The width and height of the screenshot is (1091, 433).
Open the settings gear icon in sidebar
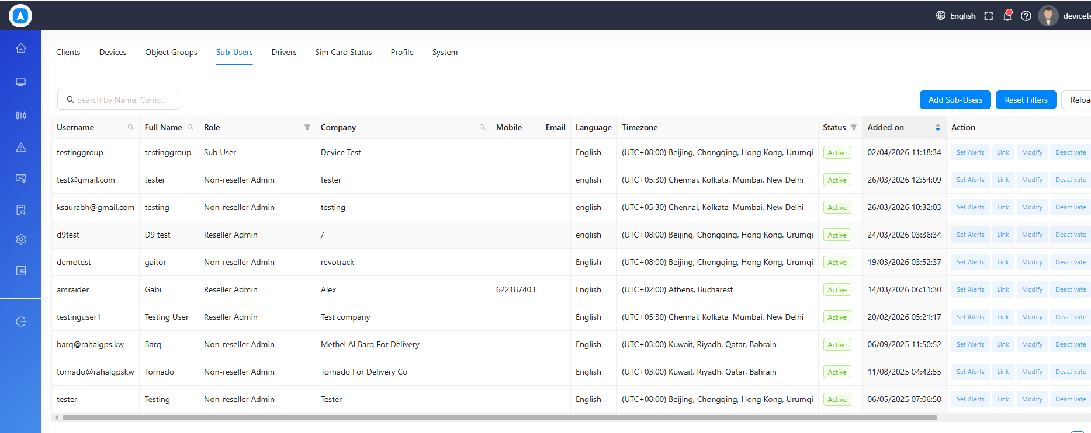coord(21,239)
